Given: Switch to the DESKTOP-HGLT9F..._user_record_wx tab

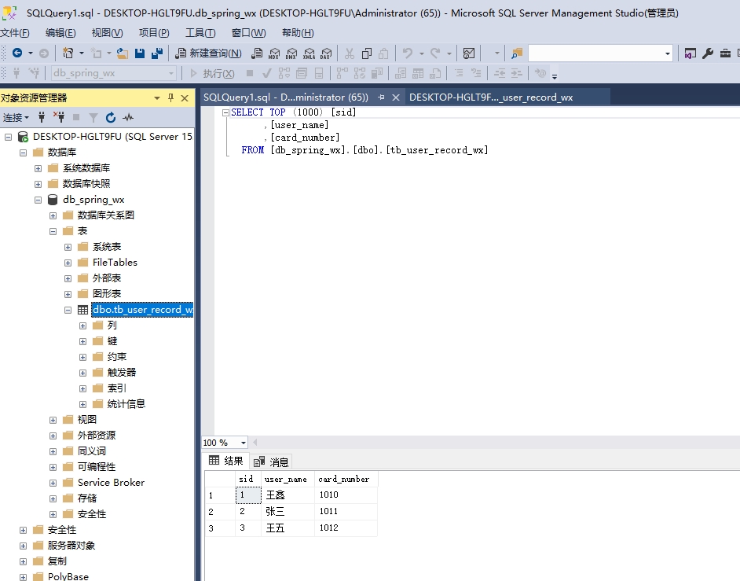Looking at the screenshot, I should [x=491, y=97].
